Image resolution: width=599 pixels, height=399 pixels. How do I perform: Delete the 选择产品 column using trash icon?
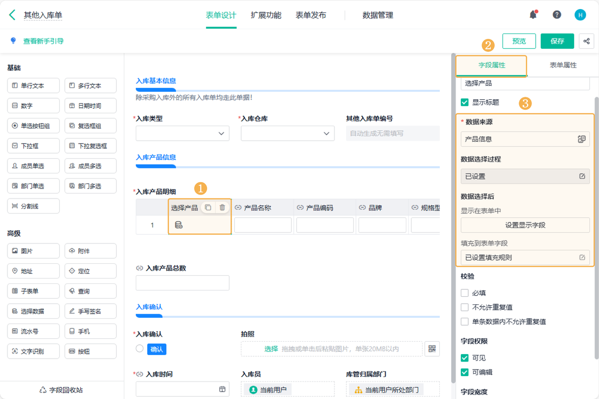pos(222,207)
